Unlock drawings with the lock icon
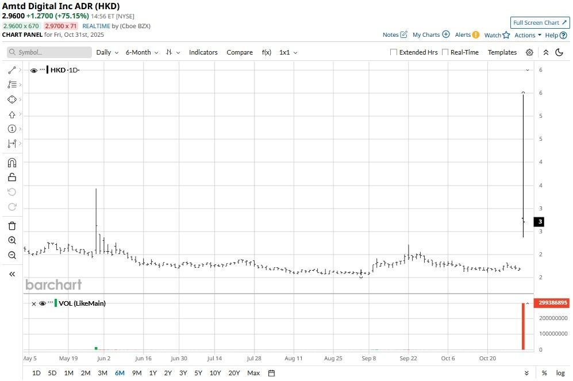This screenshot has height=381, width=573. pyautogui.click(x=11, y=176)
